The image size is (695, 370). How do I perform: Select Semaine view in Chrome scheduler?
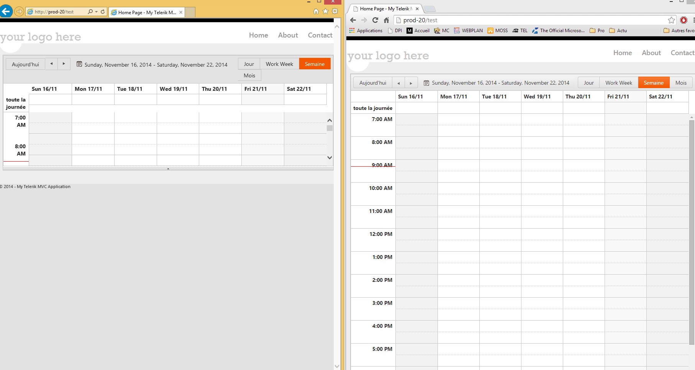tap(654, 83)
